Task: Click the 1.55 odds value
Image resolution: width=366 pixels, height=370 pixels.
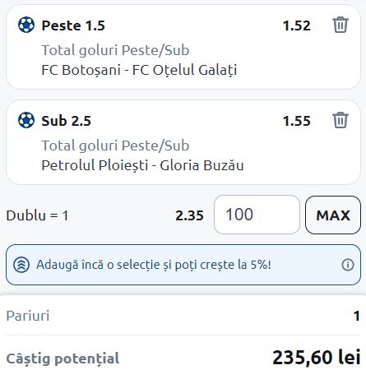Action: [x=297, y=121]
